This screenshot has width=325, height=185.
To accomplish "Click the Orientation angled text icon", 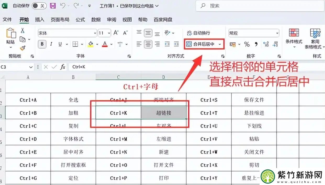I will click(167, 33).
